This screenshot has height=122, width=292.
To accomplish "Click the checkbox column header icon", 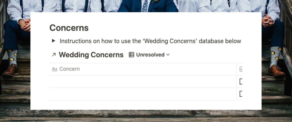I will (241, 69).
